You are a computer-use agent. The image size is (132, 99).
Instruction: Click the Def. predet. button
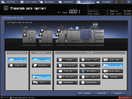click(x=85, y=93)
